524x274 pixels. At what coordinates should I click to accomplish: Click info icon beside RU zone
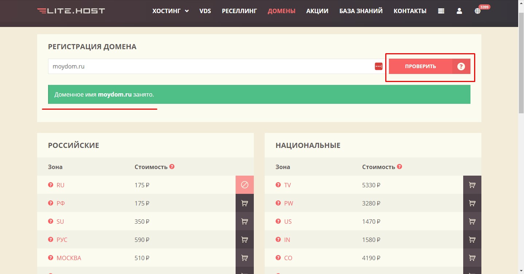click(51, 185)
